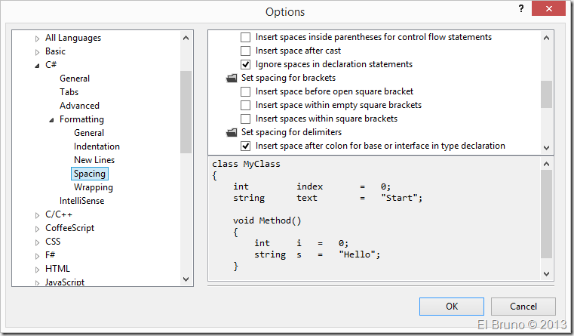Click the options list vertical scrollbar

547,94
